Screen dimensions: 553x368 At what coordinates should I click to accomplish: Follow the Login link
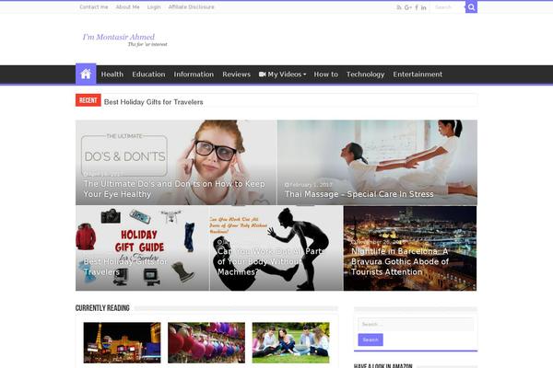pos(154,7)
